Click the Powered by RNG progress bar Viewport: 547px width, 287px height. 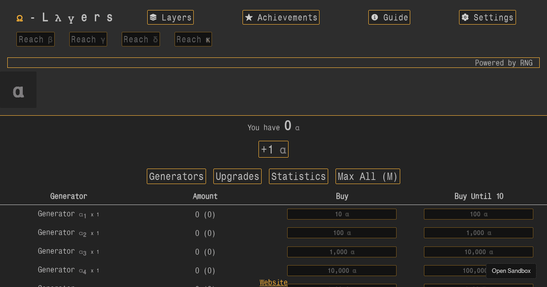pyautogui.click(x=273, y=62)
